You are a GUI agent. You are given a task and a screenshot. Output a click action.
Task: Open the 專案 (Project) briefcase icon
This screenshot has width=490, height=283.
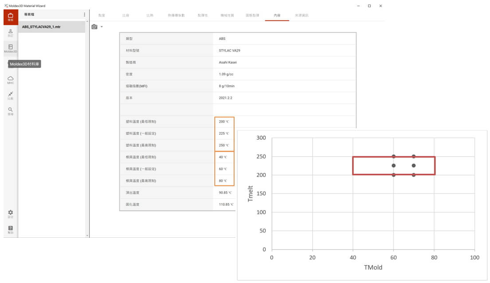point(11,17)
